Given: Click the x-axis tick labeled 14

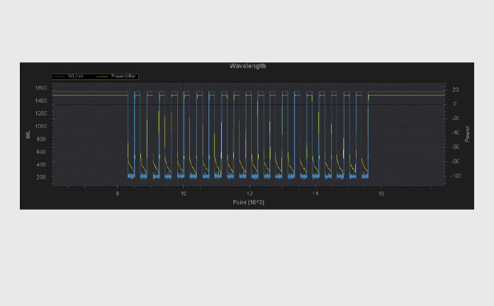Looking at the screenshot, I should pos(315,193).
